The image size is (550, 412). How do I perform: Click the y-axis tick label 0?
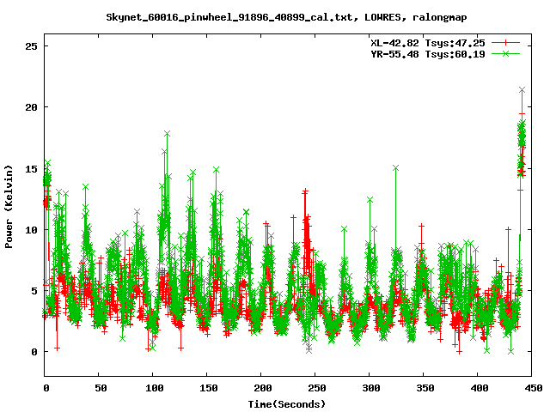(34, 352)
